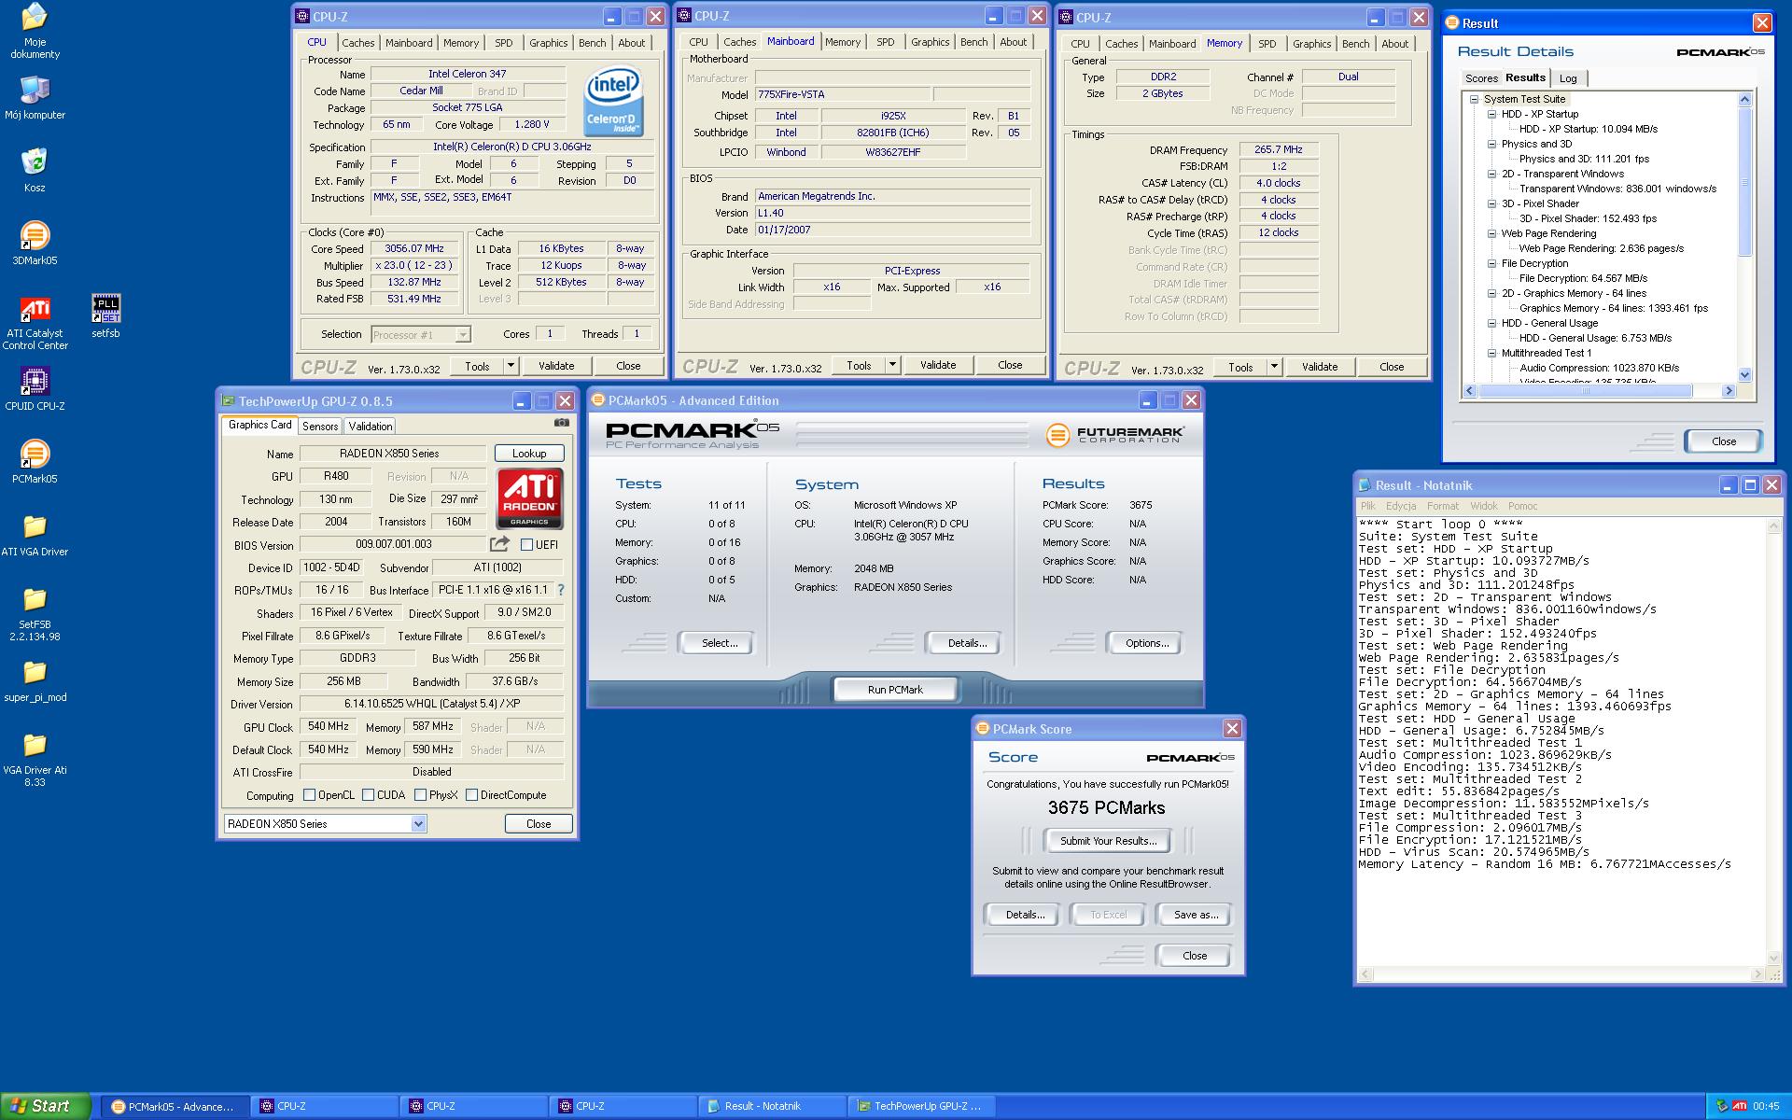Screen dimensions: 1792x1120
Task: Open Tools dropdown arrow in Mainboard window
Action: coord(892,365)
